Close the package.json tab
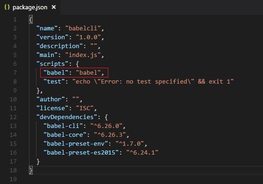Image resolution: width=263 pixels, height=184 pixels. pos(54,7)
